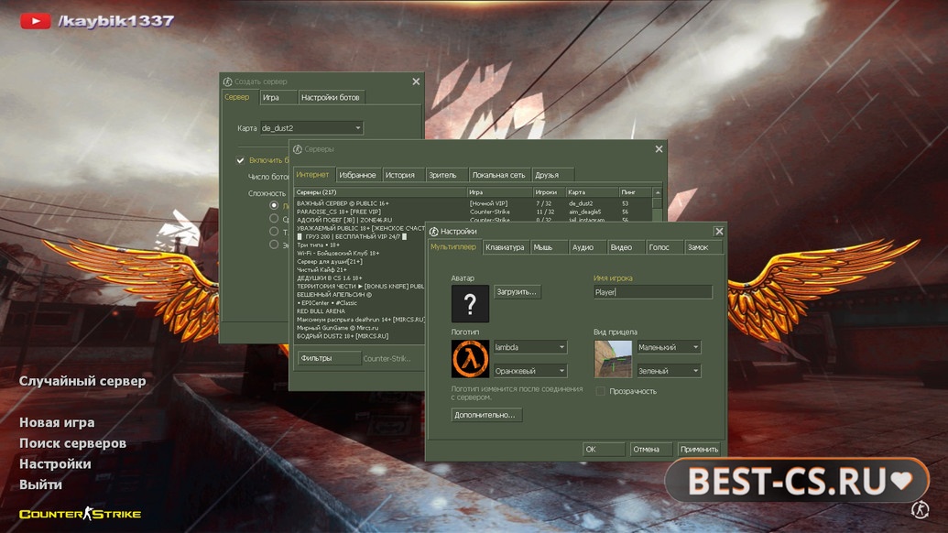Click Настройки in main menu
The height and width of the screenshot is (533, 948).
pyautogui.click(x=55, y=464)
